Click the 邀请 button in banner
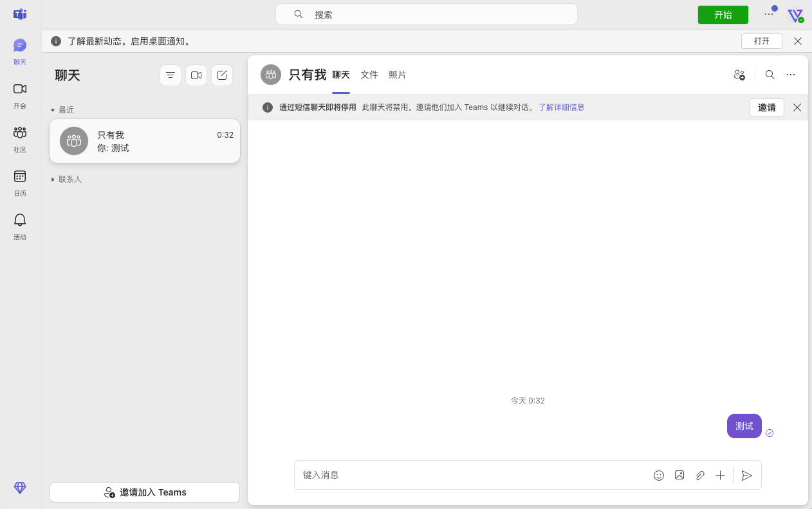Viewport: 812px width, 509px height. pos(766,107)
